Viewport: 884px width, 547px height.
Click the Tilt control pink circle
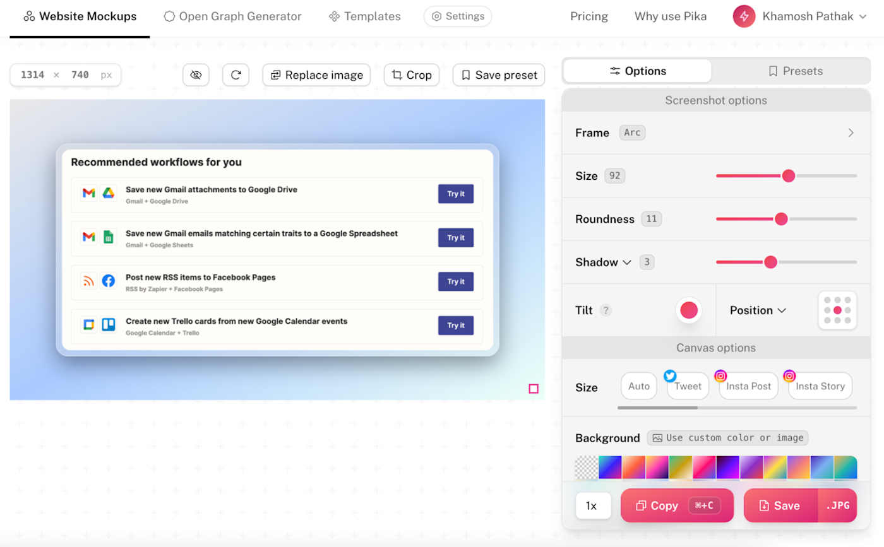[689, 310]
